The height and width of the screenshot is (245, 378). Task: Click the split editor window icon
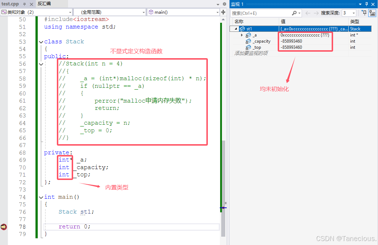coord(223,12)
